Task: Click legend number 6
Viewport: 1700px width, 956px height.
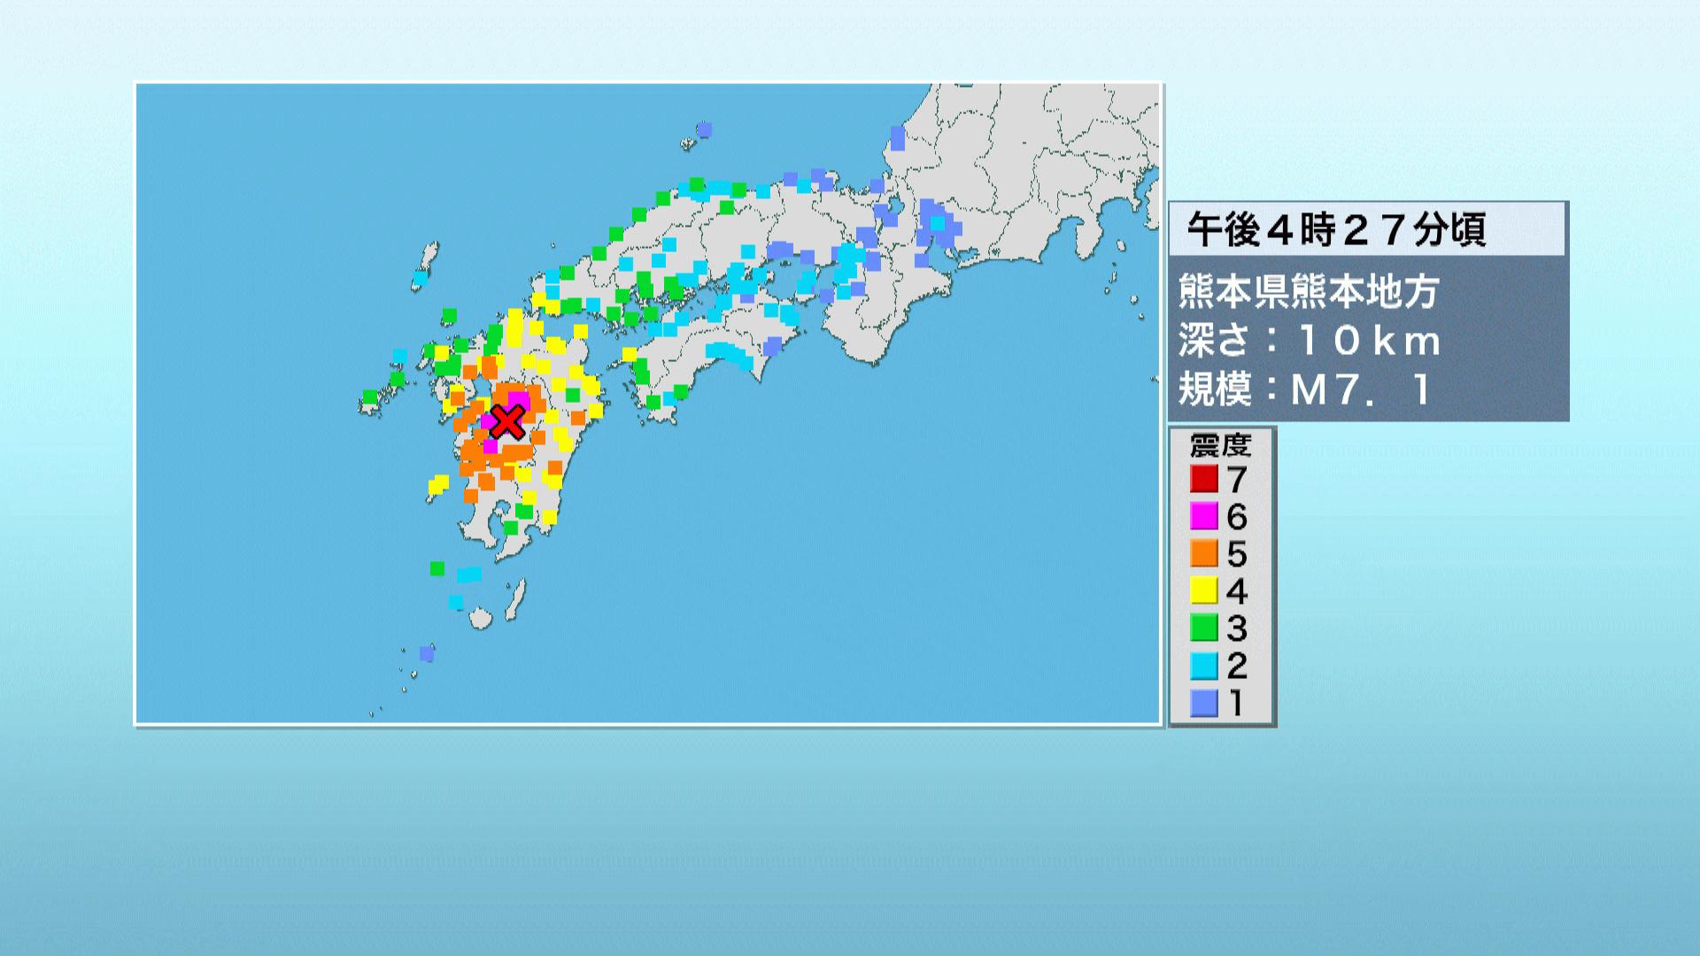Action: (x=1237, y=517)
